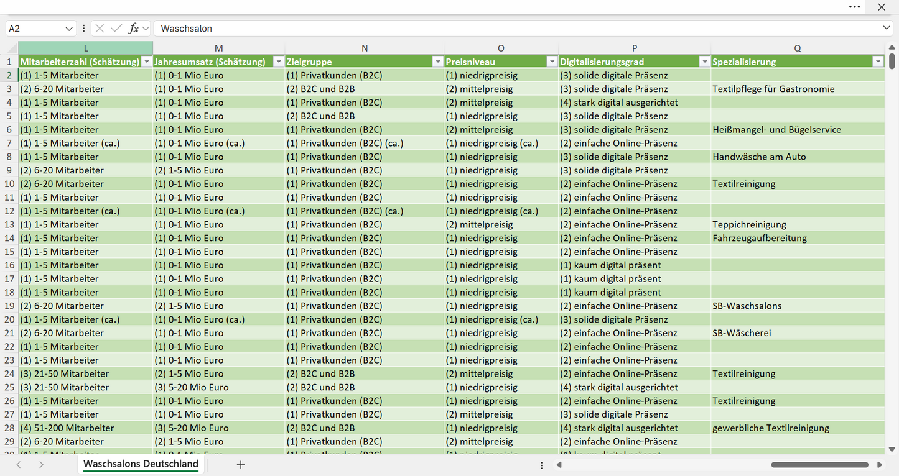Expand the Name Box dropdown arrow

(x=69, y=29)
